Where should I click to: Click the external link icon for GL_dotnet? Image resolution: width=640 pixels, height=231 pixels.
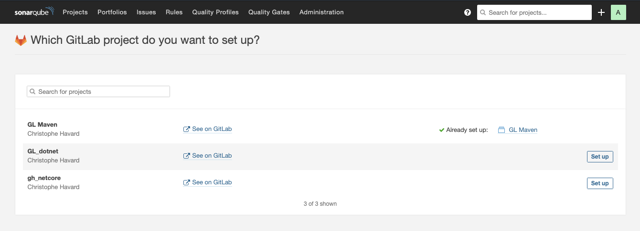coord(187,156)
